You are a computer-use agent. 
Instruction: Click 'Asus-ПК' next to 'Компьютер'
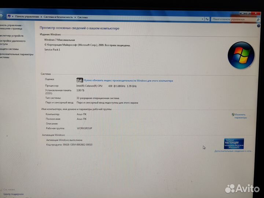pos(82,114)
